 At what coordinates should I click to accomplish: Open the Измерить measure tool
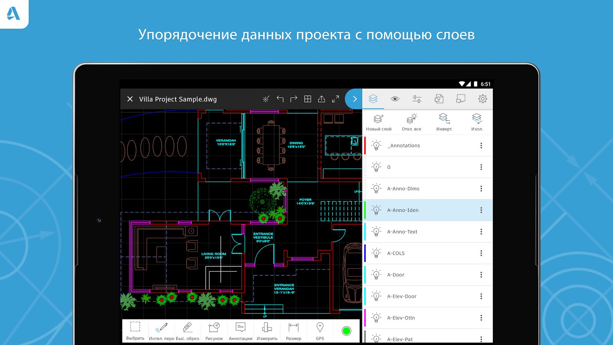(x=267, y=331)
